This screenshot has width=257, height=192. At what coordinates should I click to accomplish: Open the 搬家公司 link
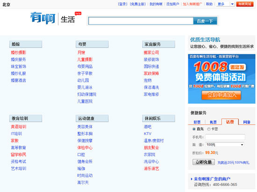tap(151, 53)
